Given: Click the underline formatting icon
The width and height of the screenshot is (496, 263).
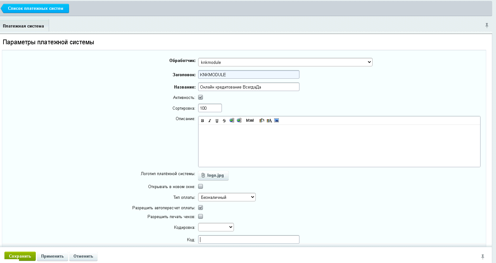Looking at the screenshot, I should click(x=217, y=121).
